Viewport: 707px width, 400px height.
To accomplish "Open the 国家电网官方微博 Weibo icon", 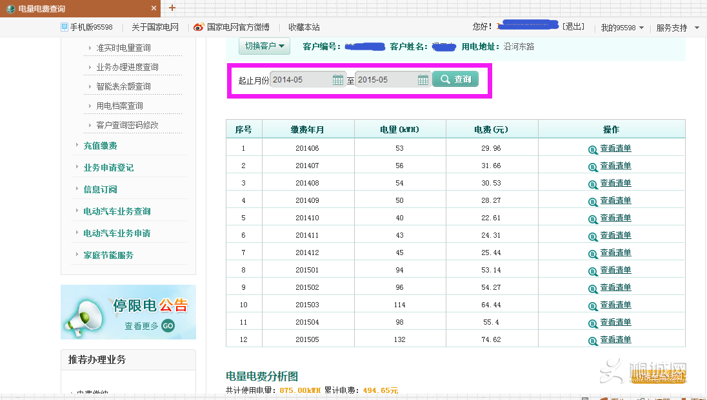I will (x=197, y=27).
